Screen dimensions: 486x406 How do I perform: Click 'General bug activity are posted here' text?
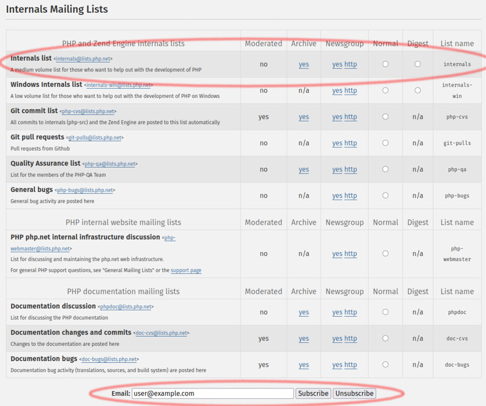52,201
